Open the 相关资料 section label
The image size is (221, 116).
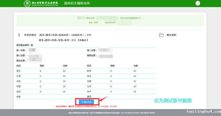171,35
